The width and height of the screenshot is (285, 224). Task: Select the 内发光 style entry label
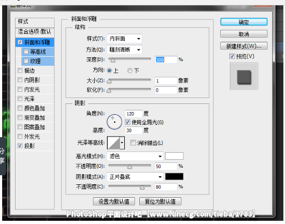pyautogui.click(x=32, y=89)
